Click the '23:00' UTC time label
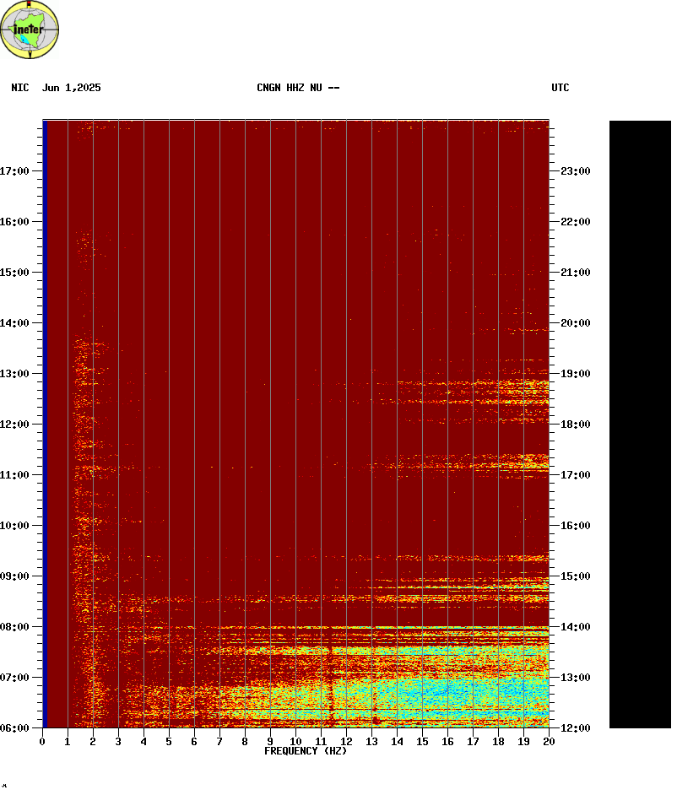The height and width of the screenshot is (795, 677). [x=576, y=171]
